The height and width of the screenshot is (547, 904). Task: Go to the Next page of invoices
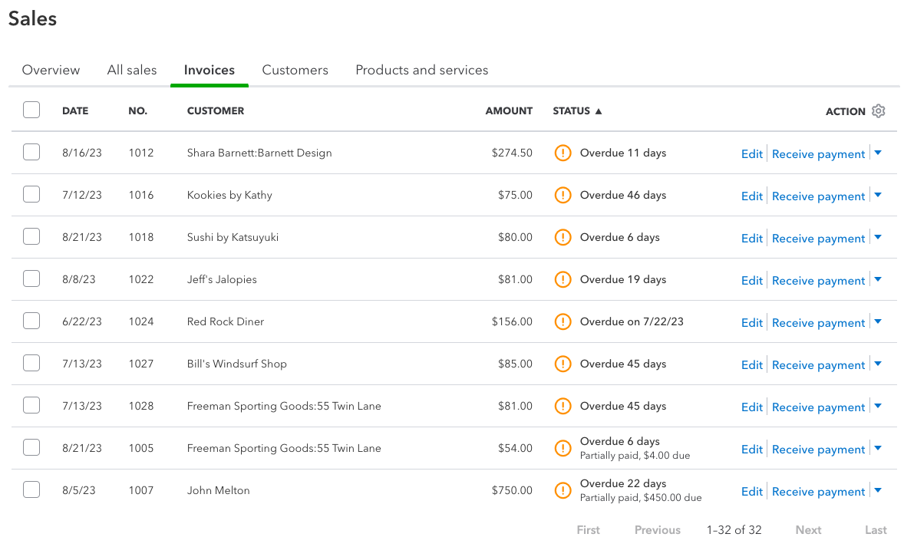click(x=808, y=530)
